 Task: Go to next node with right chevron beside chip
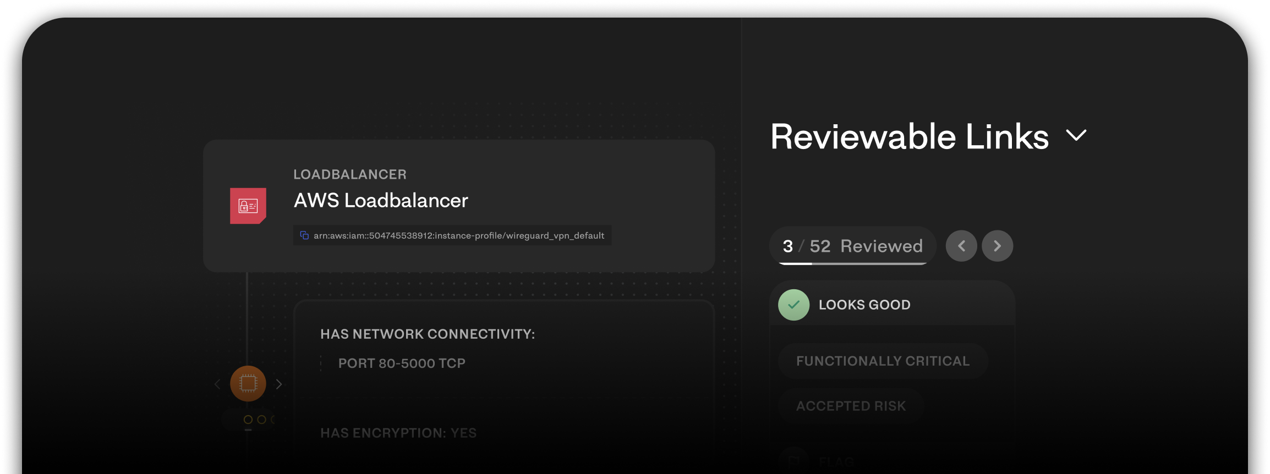click(279, 384)
